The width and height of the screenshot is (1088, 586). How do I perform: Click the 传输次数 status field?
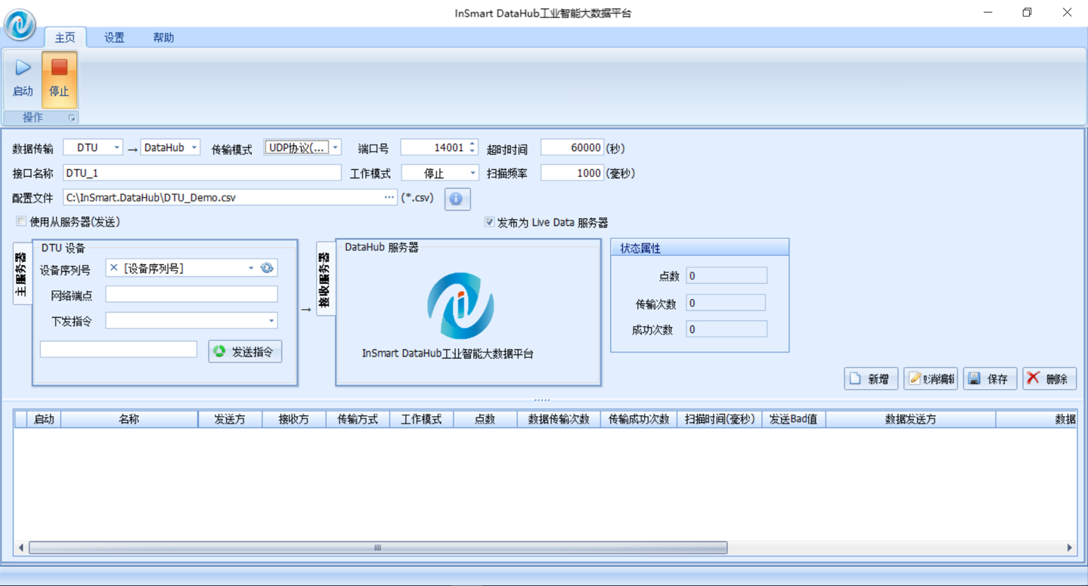726,303
